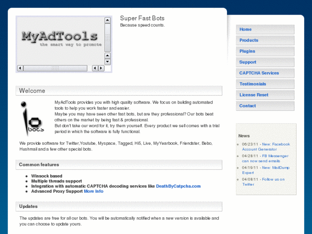312x234 pixels.
Task: Open the Plugins section
Action: click(265, 52)
